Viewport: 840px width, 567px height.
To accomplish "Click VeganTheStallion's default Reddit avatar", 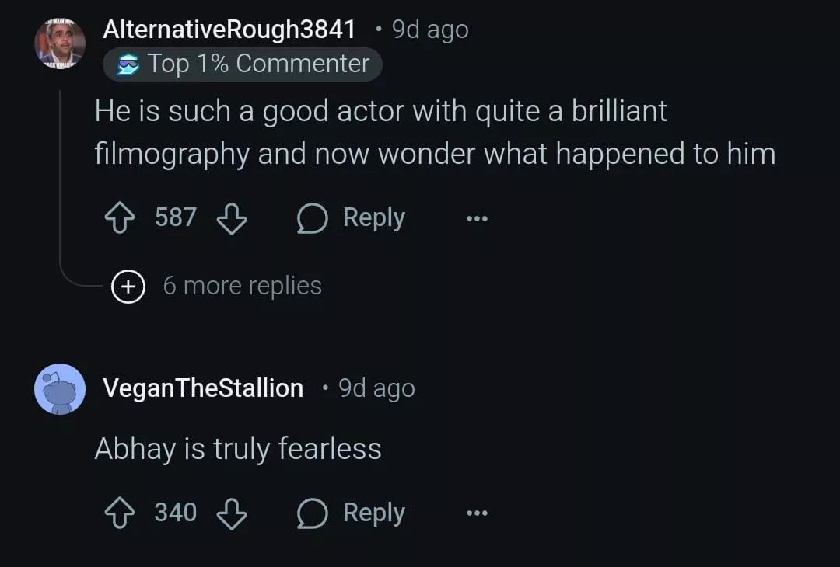I will point(60,388).
